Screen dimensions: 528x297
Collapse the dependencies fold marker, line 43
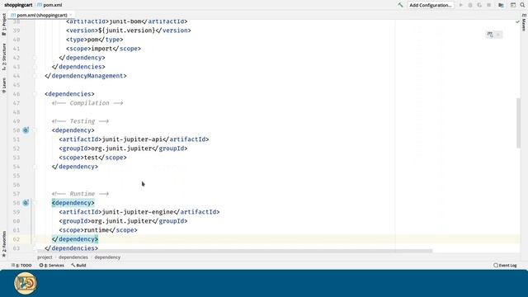point(35,67)
